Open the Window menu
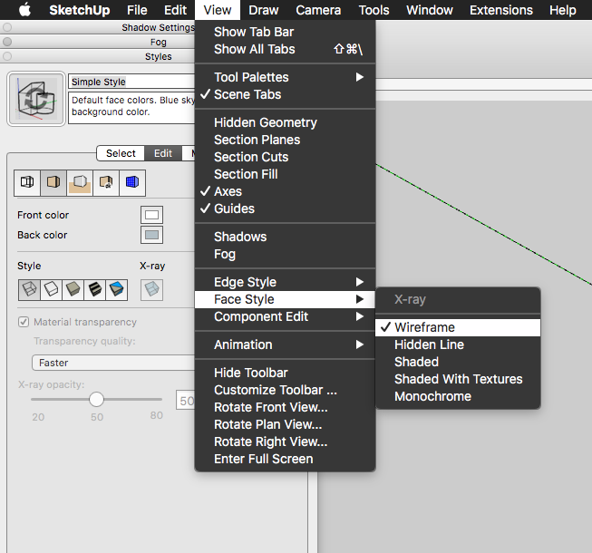 click(430, 10)
